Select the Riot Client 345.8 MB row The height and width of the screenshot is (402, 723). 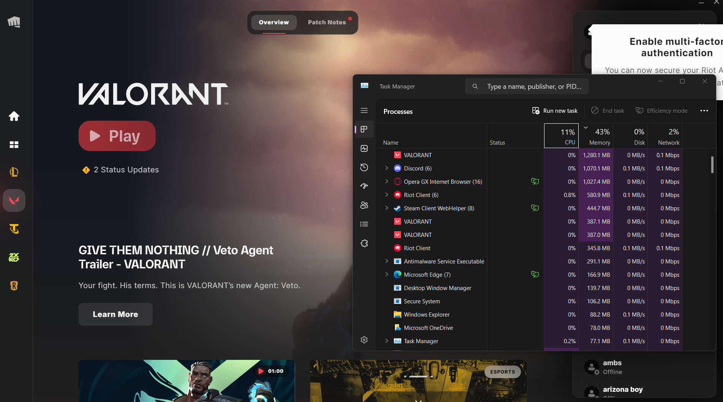(x=529, y=248)
